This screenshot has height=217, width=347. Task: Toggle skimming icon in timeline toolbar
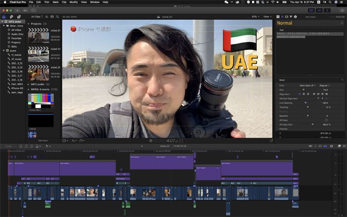311,146
